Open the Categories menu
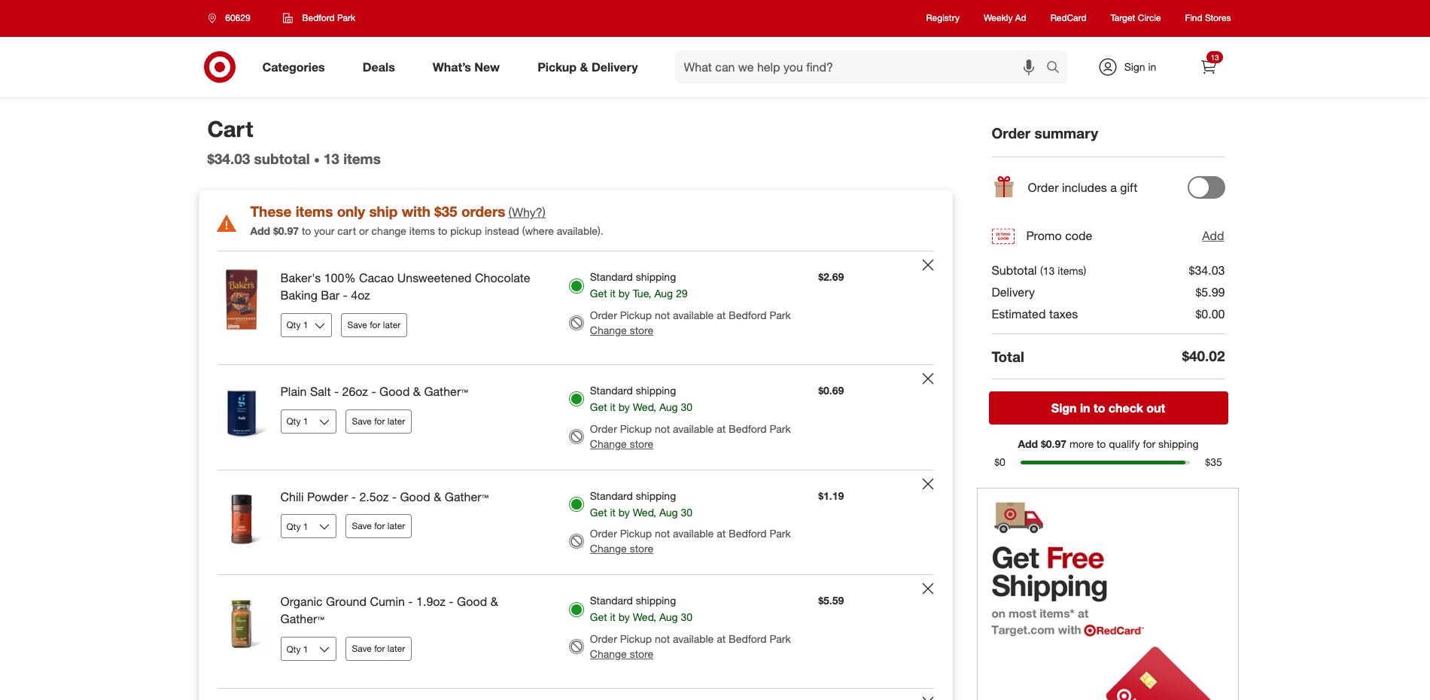The width and height of the screenshot is (1430, 700). [x=294, y=67]
